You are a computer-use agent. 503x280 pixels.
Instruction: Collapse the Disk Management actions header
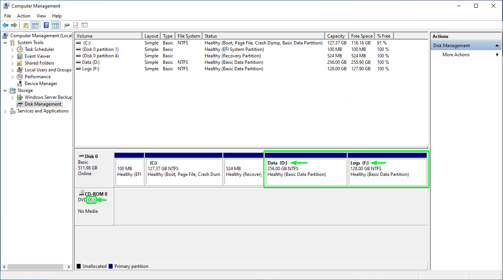point(497,46)
